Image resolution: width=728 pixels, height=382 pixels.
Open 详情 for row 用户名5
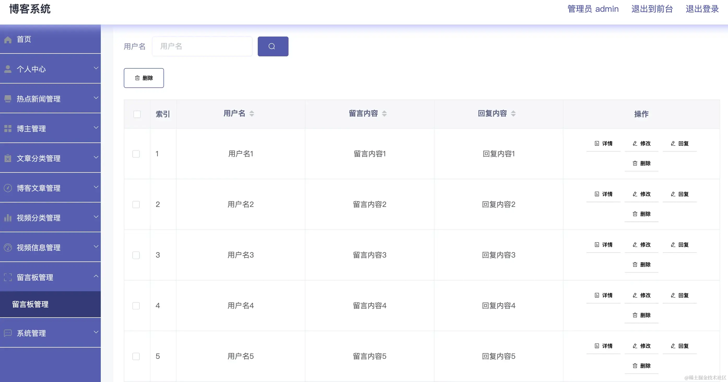603,346
